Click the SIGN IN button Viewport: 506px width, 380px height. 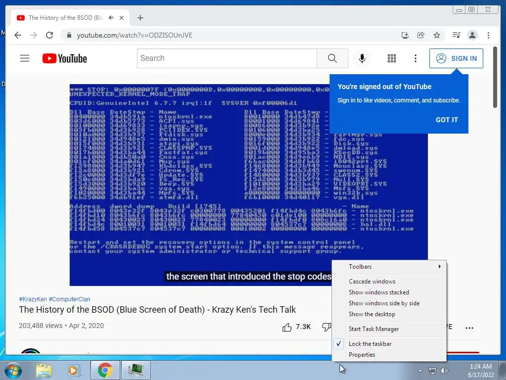pos(456,58)
